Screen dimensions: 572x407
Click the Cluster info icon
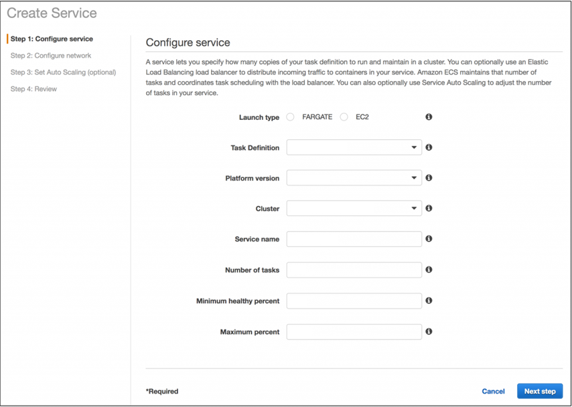pyautogui.click(x=429, y=208)
